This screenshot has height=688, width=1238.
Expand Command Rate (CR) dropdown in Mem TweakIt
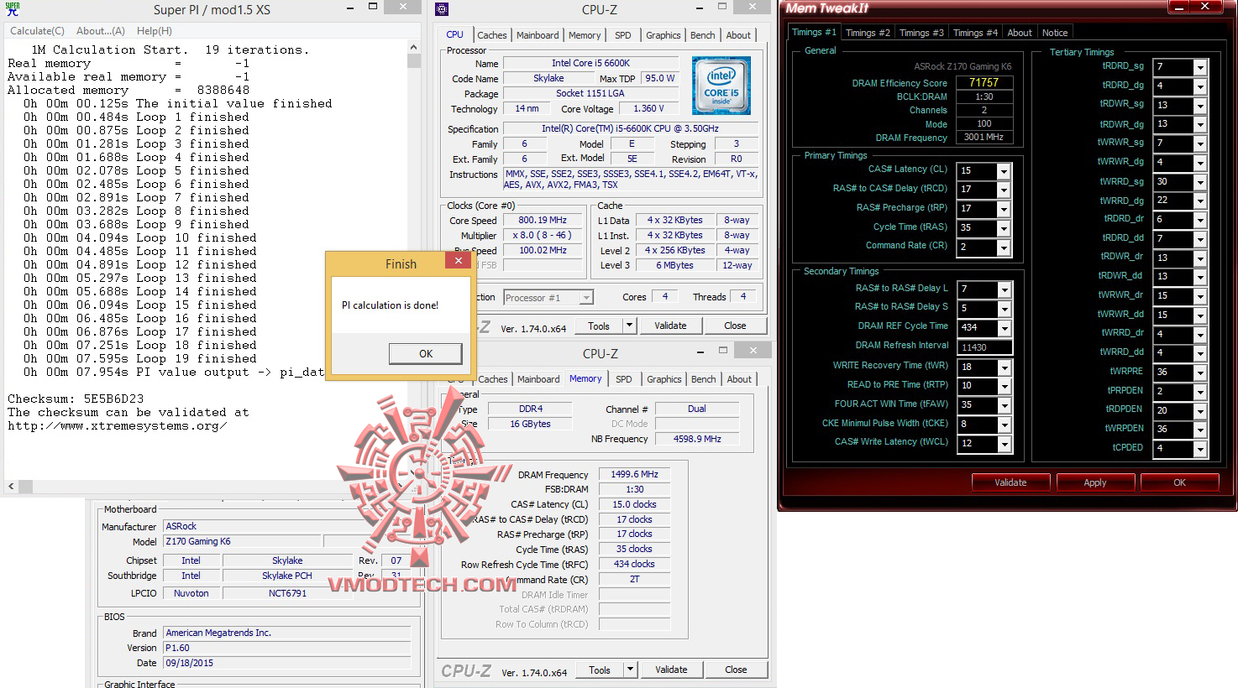[x=1003, y=248]
